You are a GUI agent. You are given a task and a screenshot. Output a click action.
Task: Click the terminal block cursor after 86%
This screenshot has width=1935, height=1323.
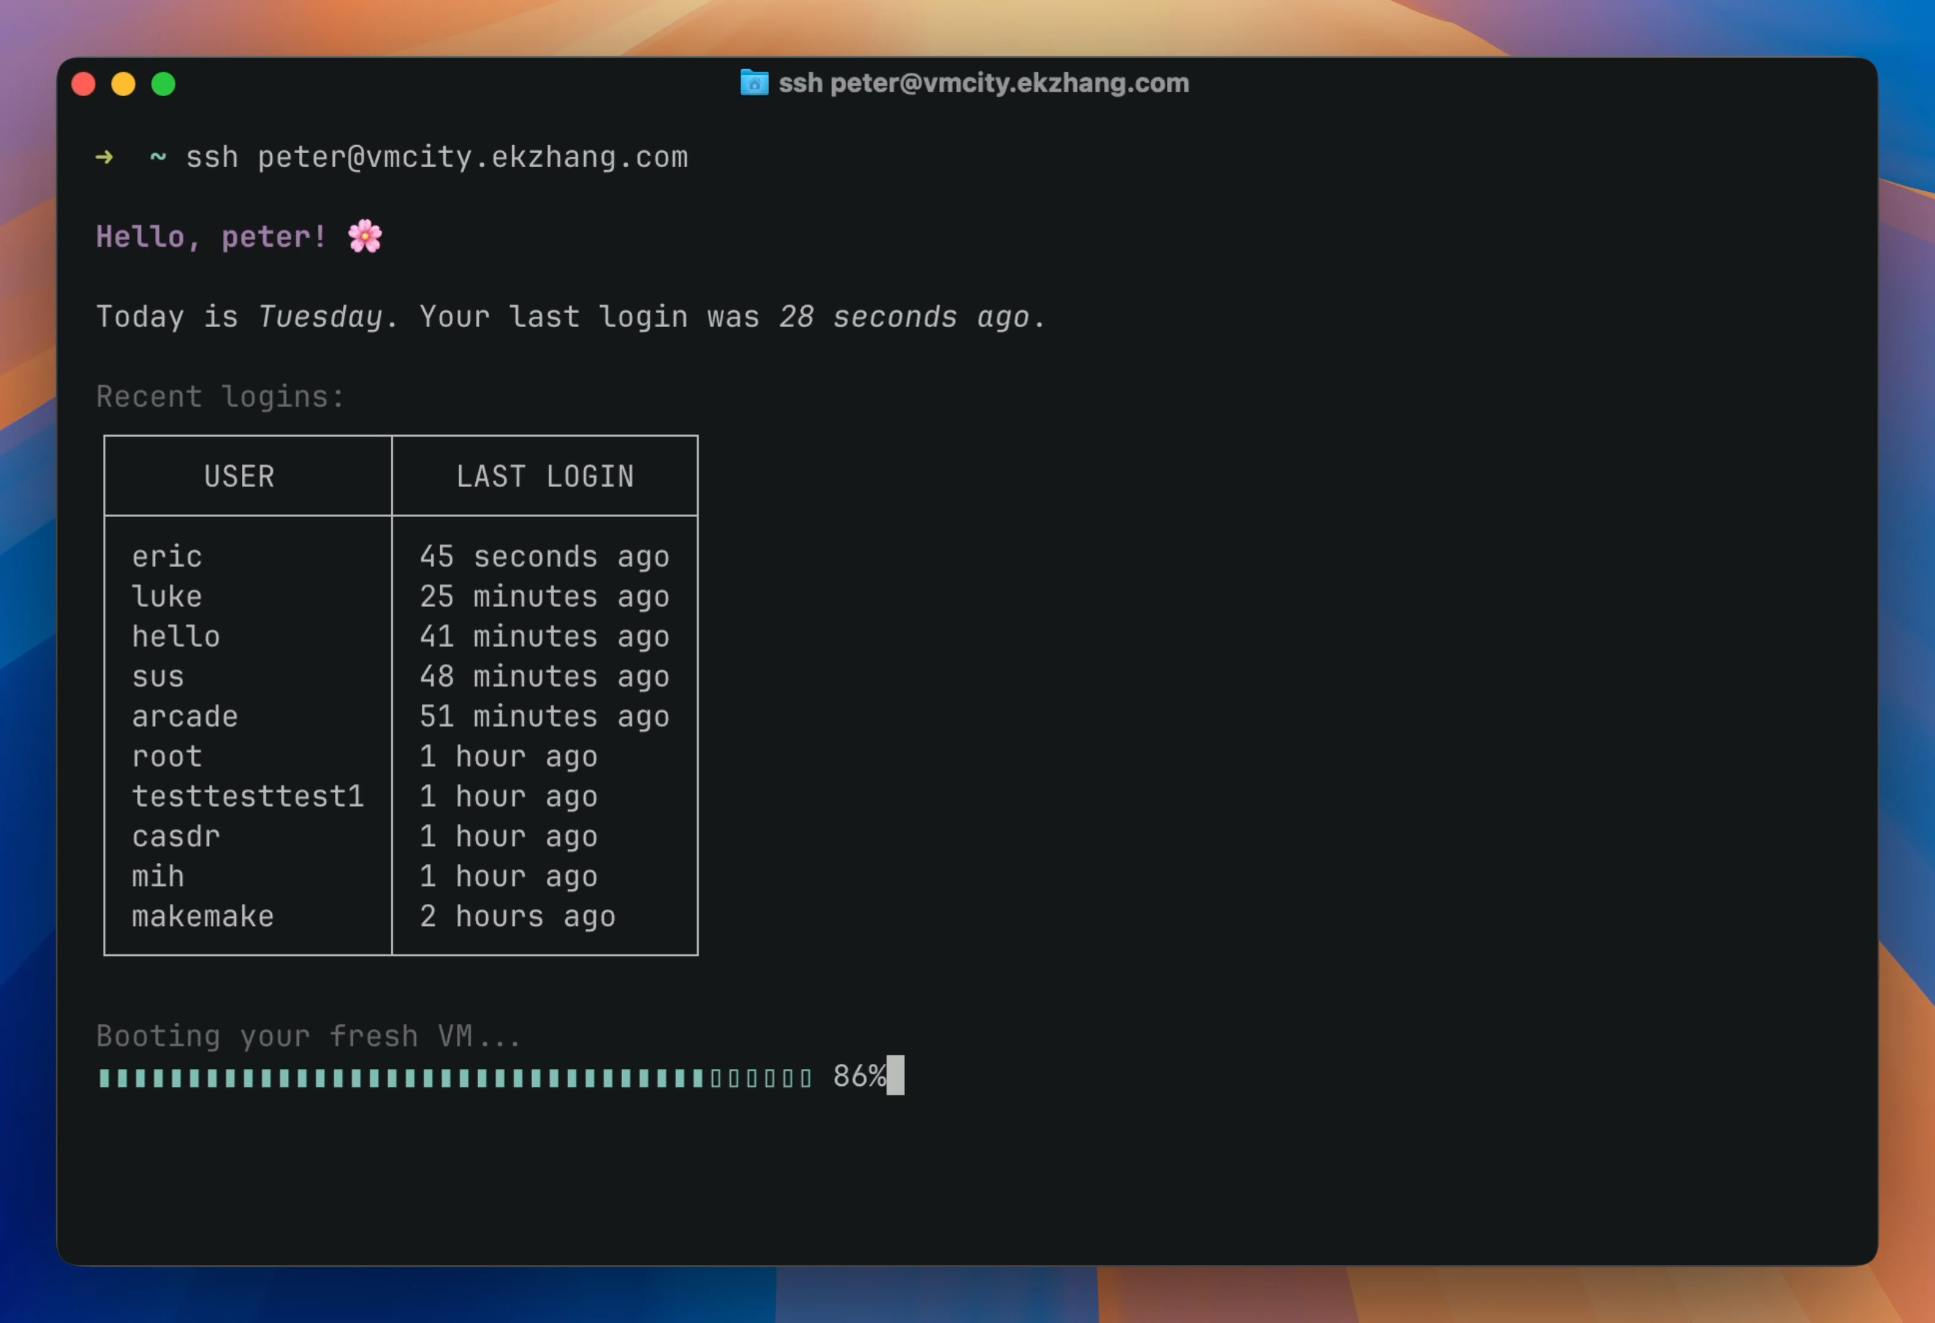[895, 1076]
